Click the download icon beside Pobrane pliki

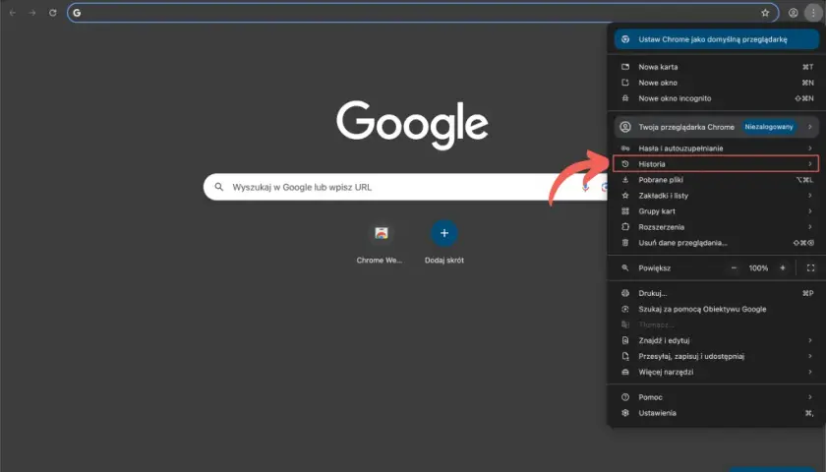point(625,180)
